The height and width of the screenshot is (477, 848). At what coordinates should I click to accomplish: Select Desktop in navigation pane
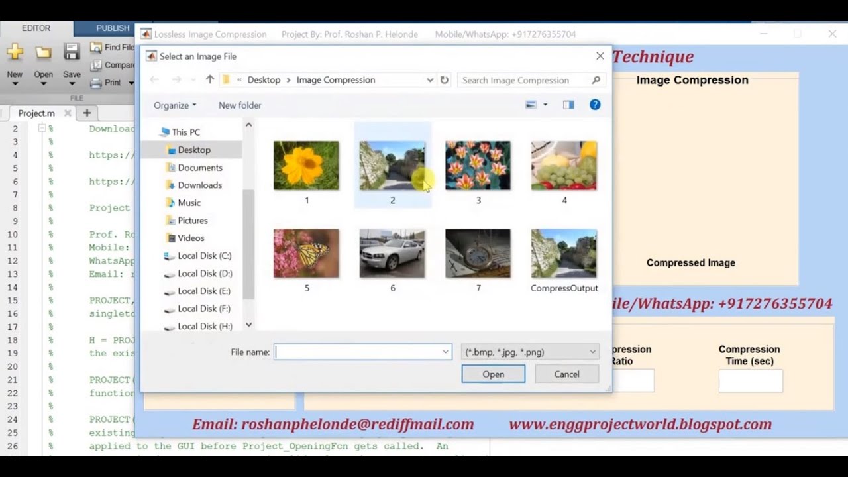pyautogui.click(x=193, y=150)
